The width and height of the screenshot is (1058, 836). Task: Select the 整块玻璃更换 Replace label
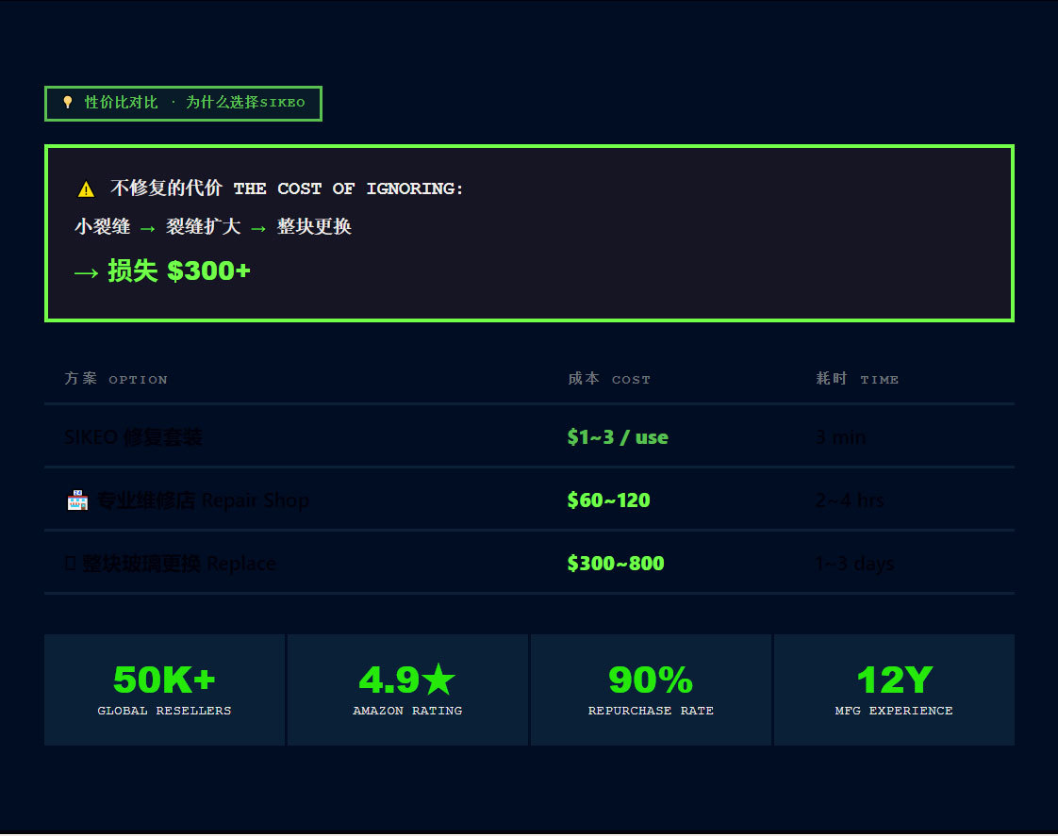click(x=179, y=563)
